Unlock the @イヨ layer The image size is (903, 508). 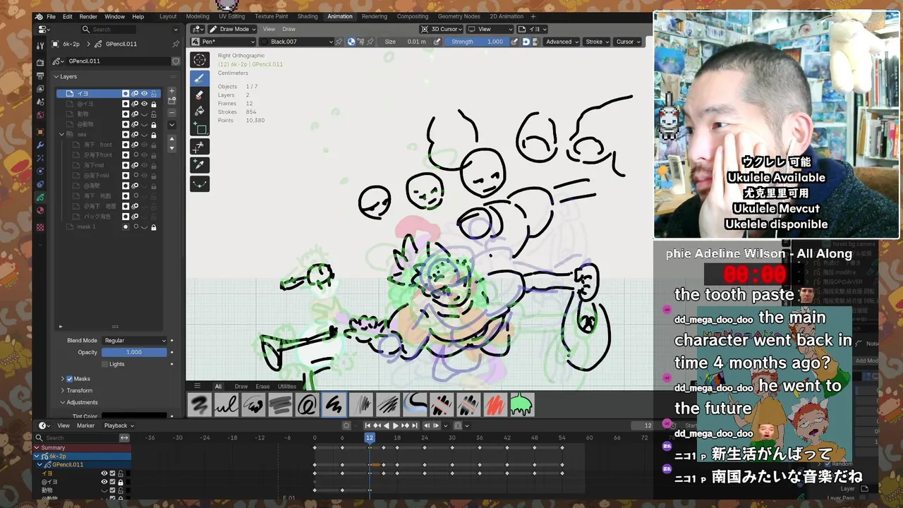coord(154,104)
